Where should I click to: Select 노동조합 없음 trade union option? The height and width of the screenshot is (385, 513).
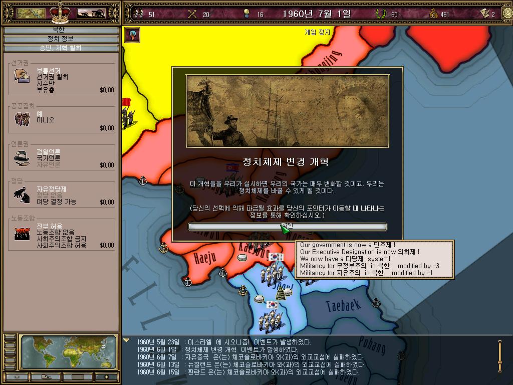tap(55, 233)
